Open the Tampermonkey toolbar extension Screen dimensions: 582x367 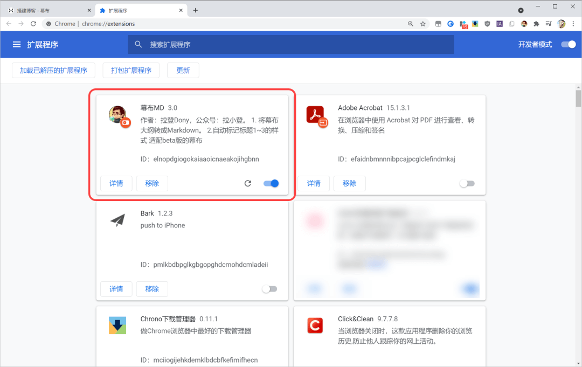pyautogui.click(x=438, y=24)
